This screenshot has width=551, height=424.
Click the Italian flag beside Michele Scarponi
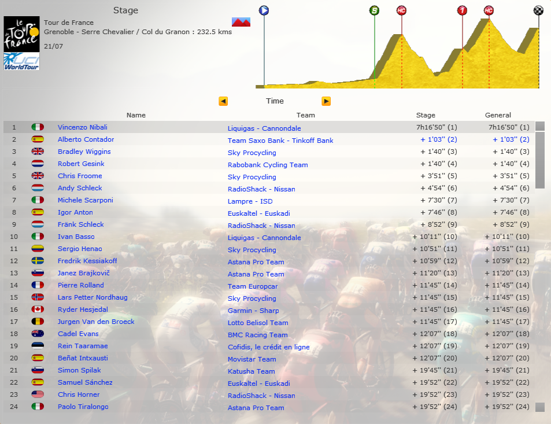[38, 200]
